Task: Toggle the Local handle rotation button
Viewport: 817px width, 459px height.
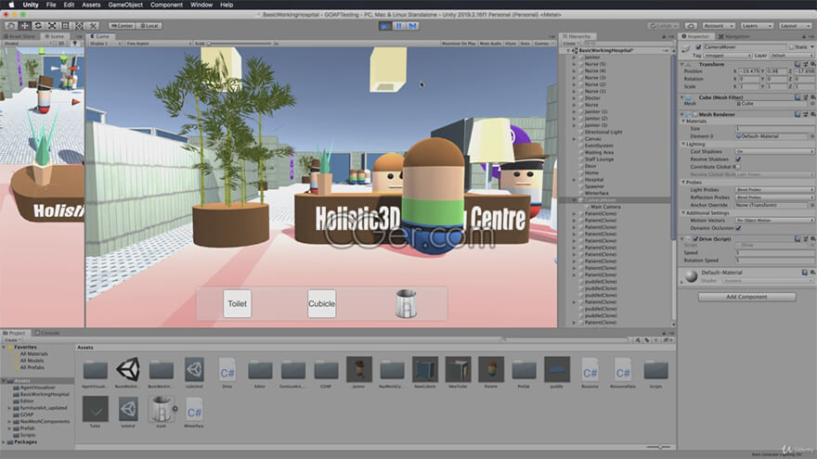Action: coord(149,26)
